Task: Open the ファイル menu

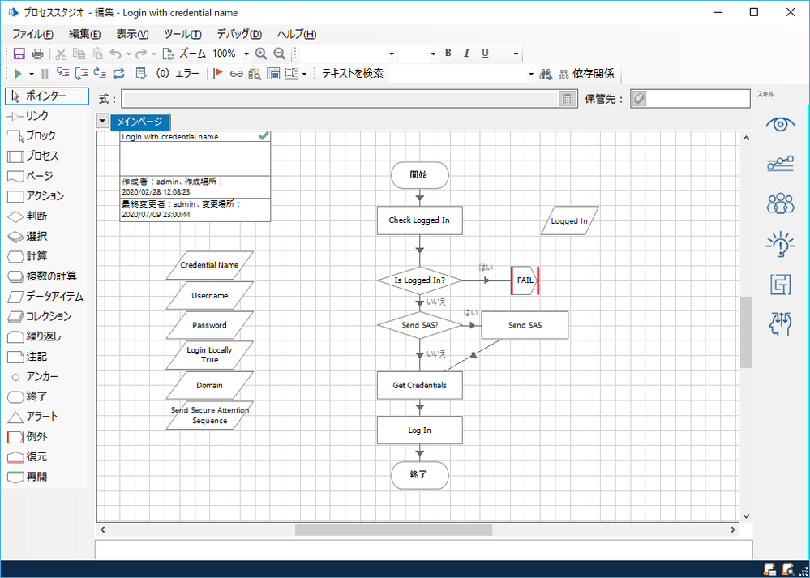Action: click(32, 35)
